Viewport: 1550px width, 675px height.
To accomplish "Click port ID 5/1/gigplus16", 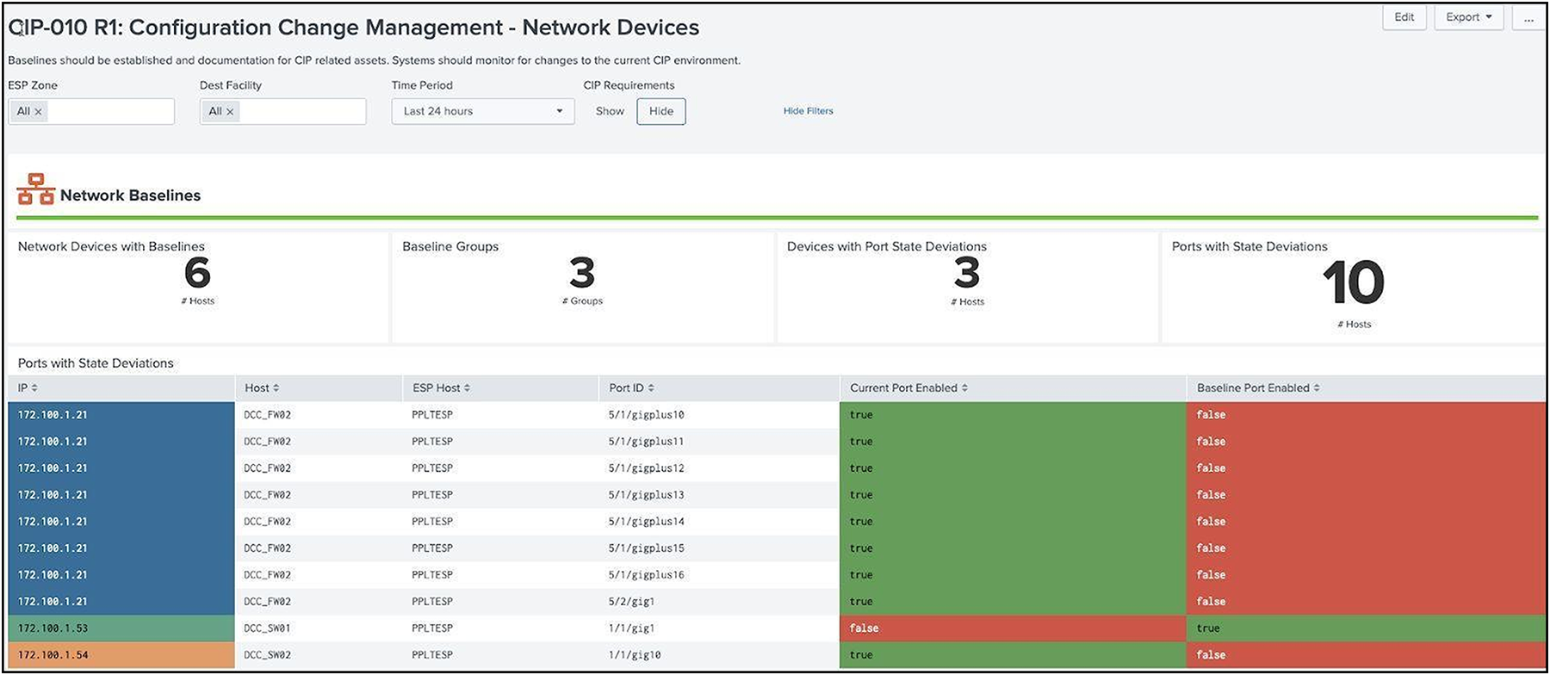I will coord(647,575).
